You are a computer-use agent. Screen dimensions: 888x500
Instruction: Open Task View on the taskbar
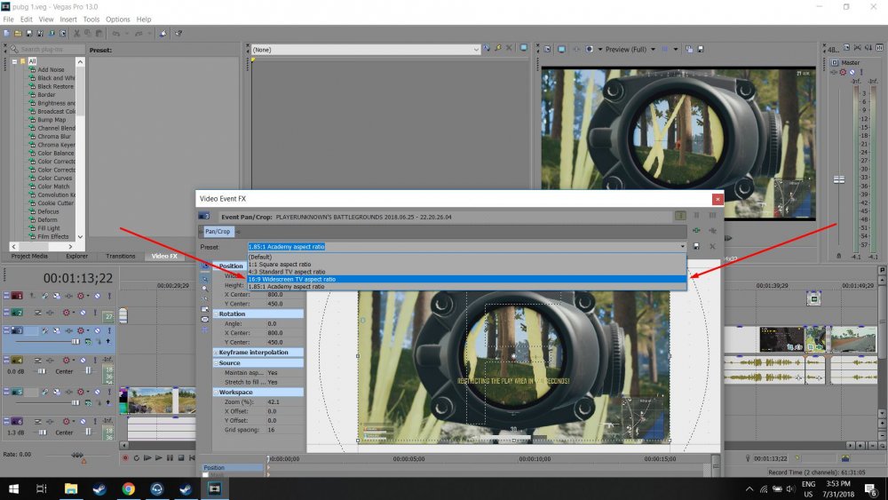pos(42,488)
